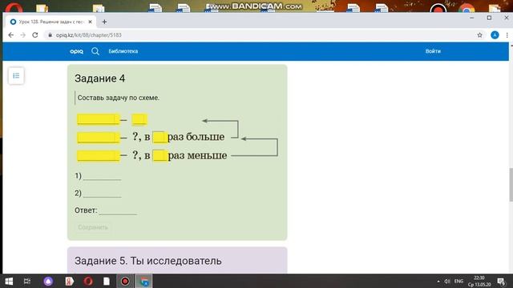Reload the page with the refresh icon

(35, 35)
